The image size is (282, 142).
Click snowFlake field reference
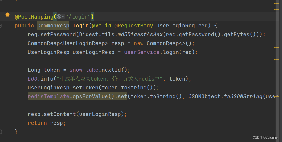[x=84, y=70]
